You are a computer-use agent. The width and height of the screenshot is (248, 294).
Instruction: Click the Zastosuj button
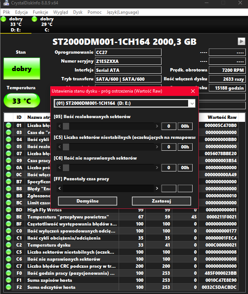pos(162,201)
